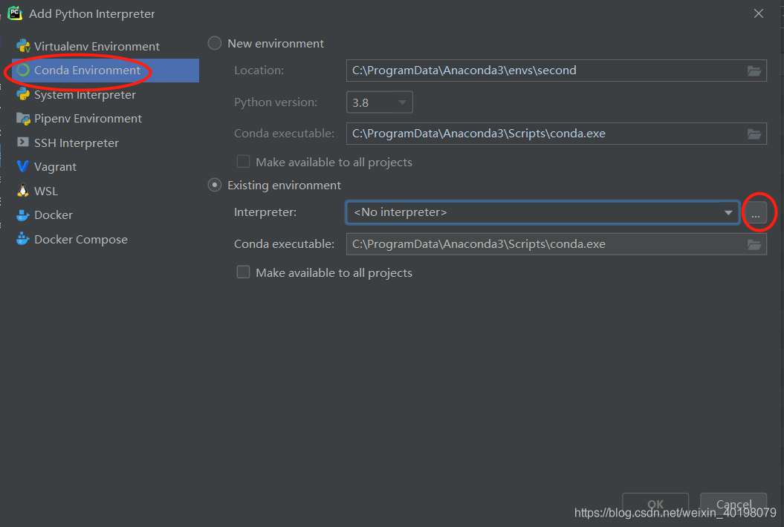The image size is (784, 527).
Task: Select Pipenv Environment in the sidebar
Action: tap(105, 118)
